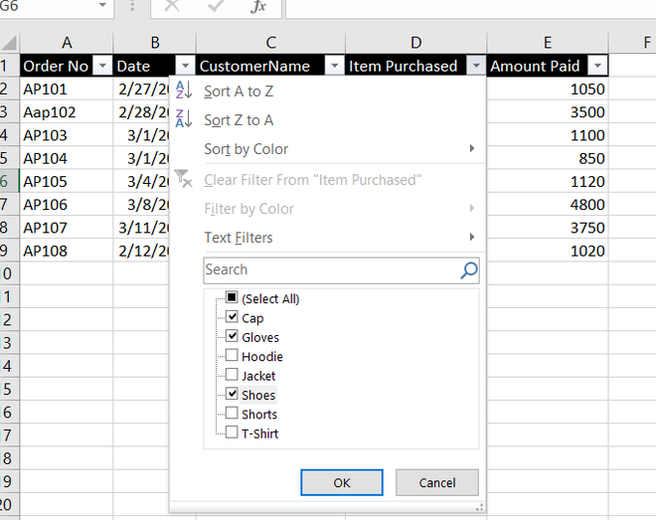Uncheck the Cap checkbox
The width and height of the screenshot is (656, 520).
[x=232, y=318]
